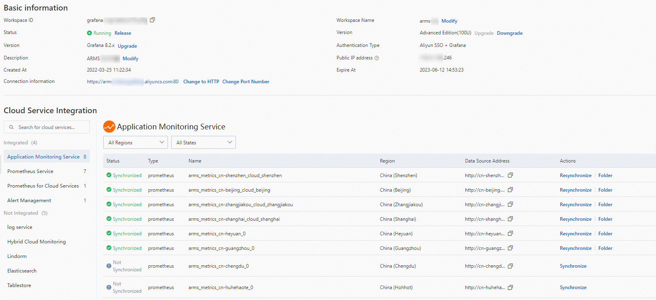Click Change Port Number link
Image resolution: width=656 pixels, height=300 pixels.
click(x=246, y=82)
